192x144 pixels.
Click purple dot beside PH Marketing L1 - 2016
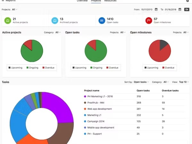coord(85,97)
